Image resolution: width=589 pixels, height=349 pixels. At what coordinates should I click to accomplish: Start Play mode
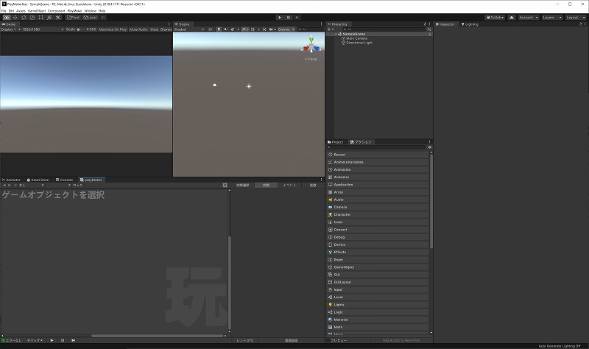click(280, 17)
